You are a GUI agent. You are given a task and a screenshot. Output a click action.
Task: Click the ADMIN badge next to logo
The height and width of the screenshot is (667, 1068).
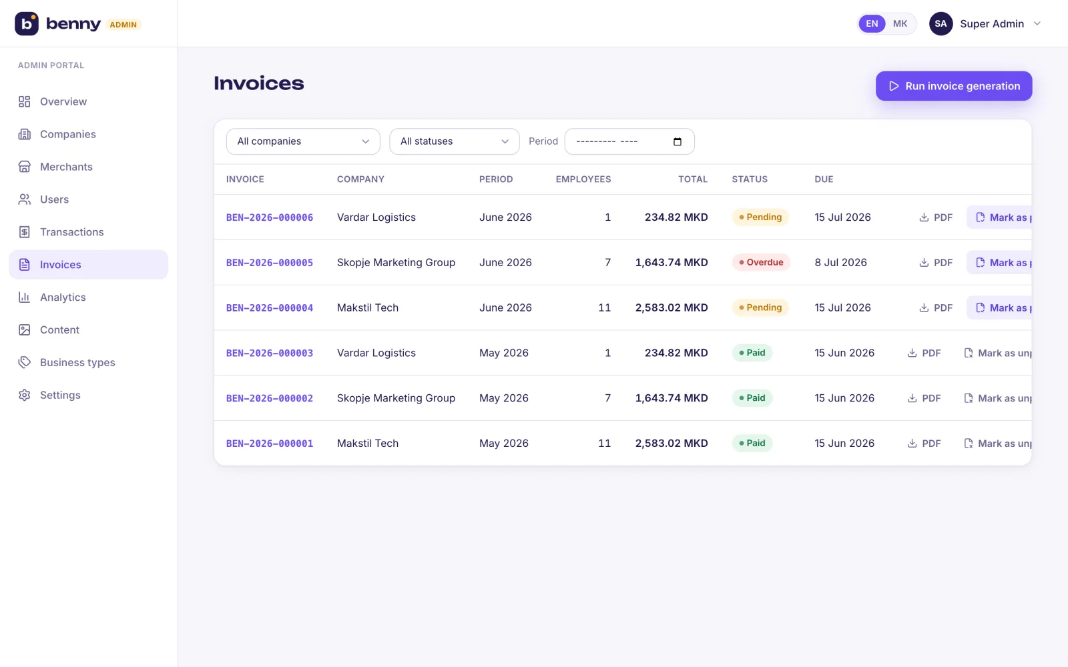pyautogui.click(x=123, y=25)
